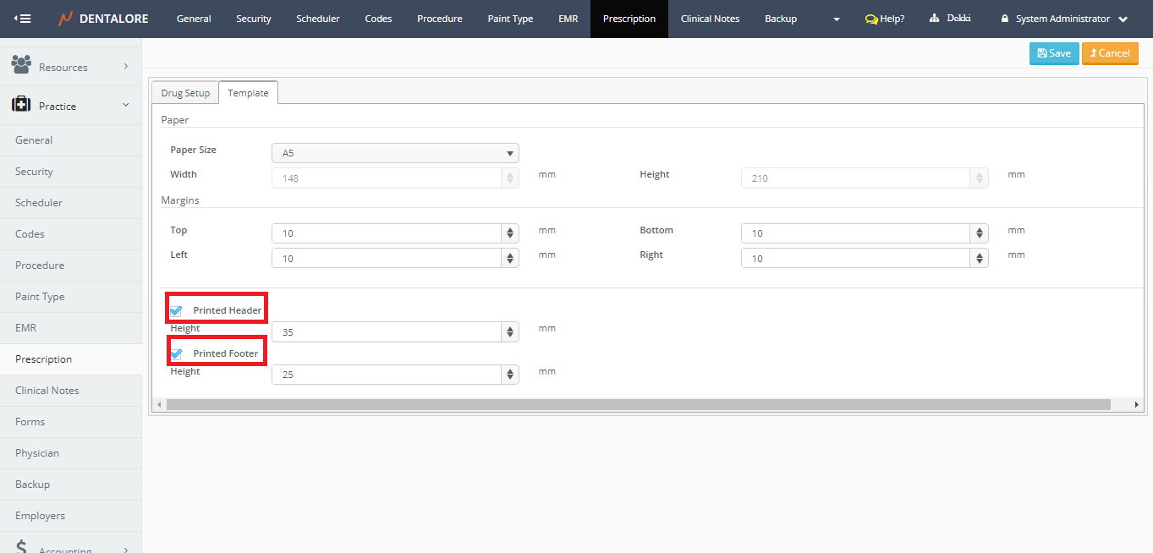Expand the top navigation overflow caret
The width and height of the screenshot is (1153, 553).
836,19
